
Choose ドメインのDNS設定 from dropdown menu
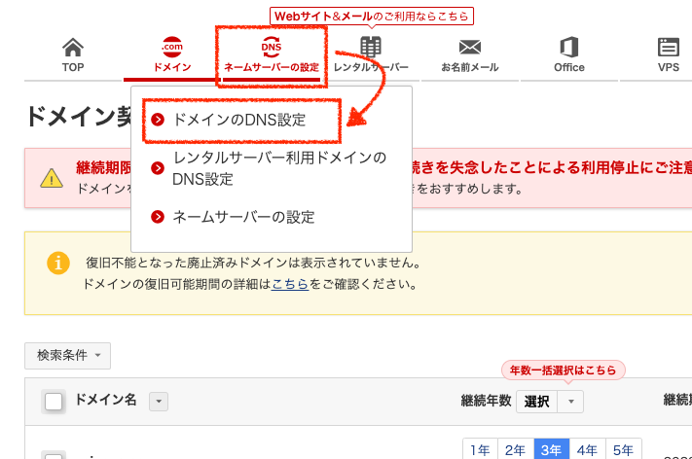click(x=239, y=120)
